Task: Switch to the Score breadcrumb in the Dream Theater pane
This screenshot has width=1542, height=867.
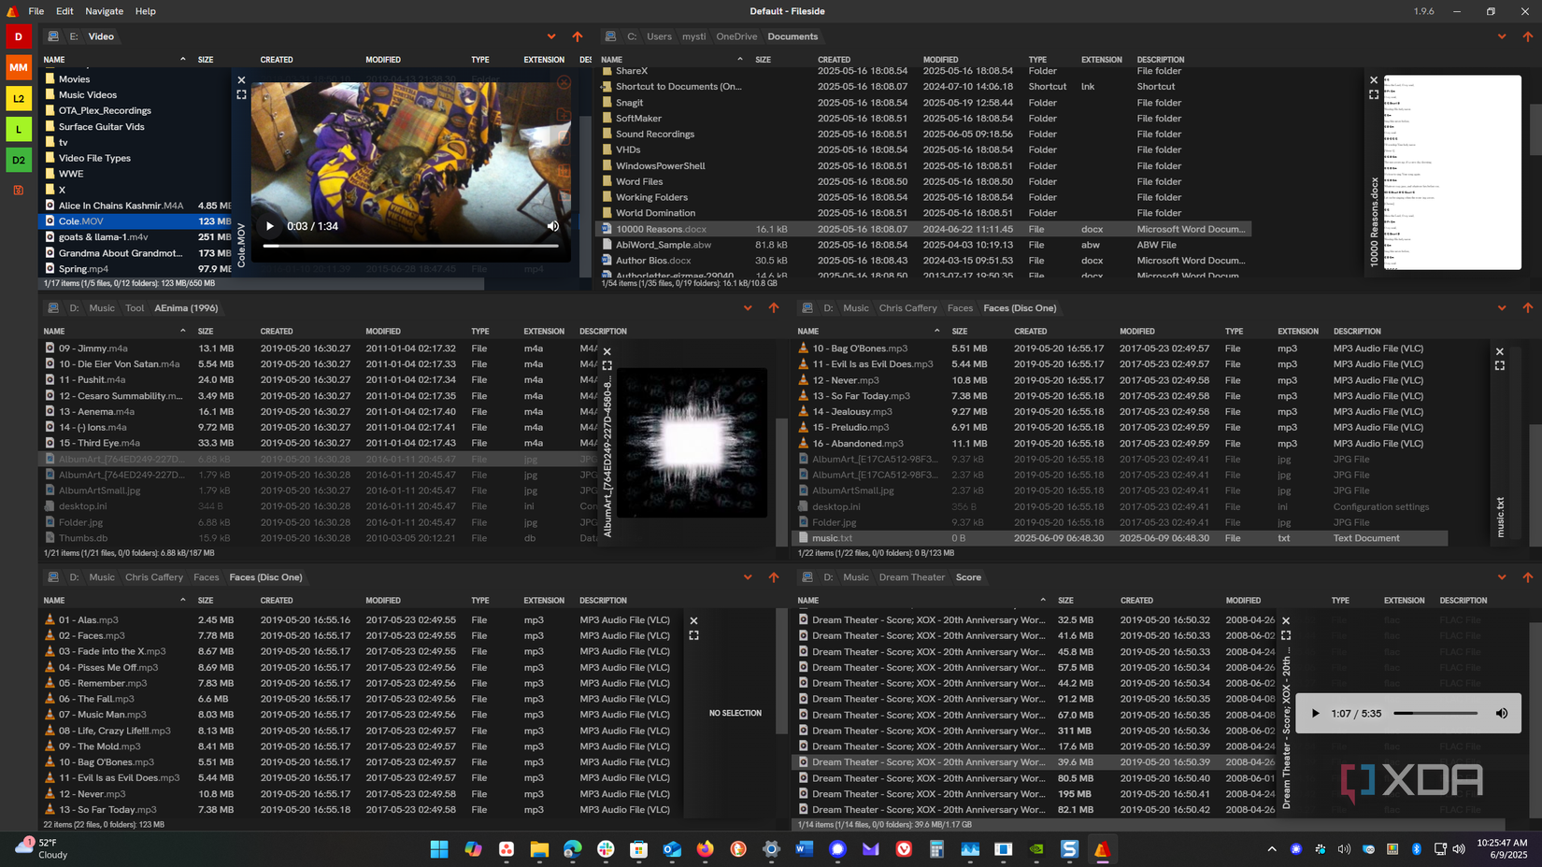Action: coord(969,577)
